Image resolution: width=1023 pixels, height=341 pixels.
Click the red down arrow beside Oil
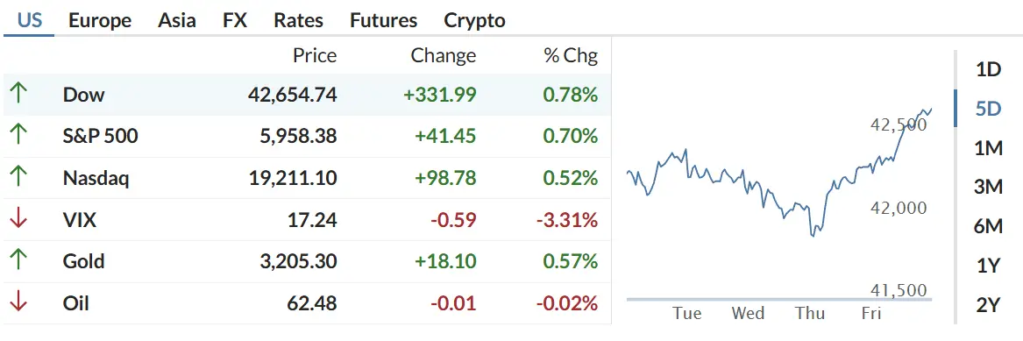coord(18,302)
